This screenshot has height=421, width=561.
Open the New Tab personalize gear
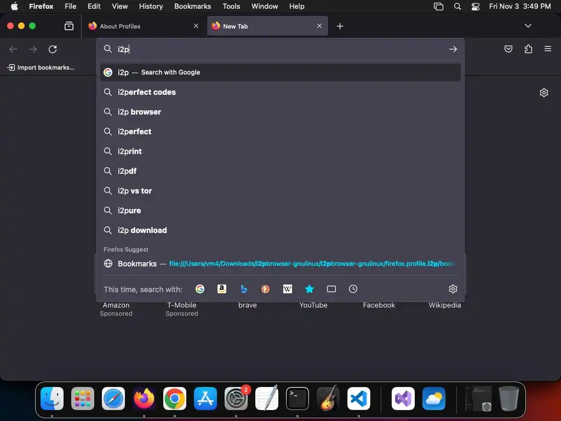click(x=544, y=93)
